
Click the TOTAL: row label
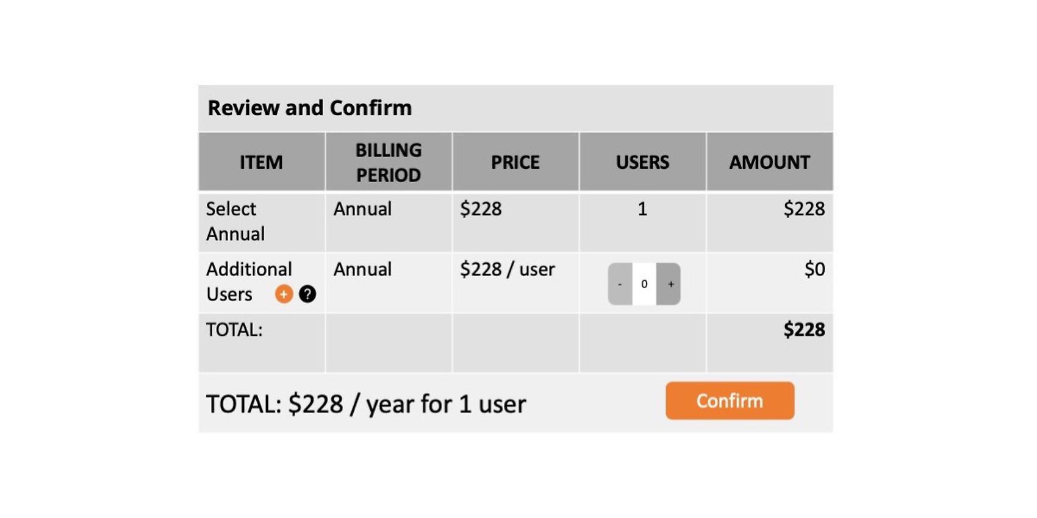pyautogui.click(x=234, y=330)
